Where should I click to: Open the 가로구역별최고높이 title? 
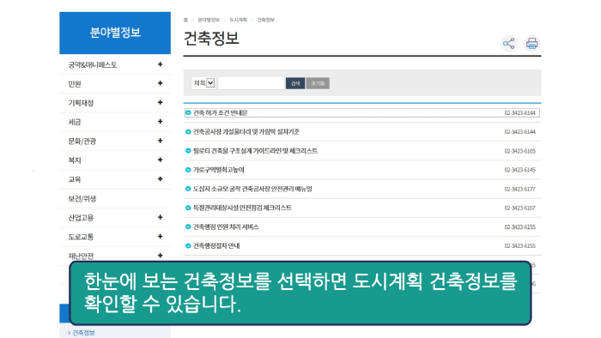[218, 170]
